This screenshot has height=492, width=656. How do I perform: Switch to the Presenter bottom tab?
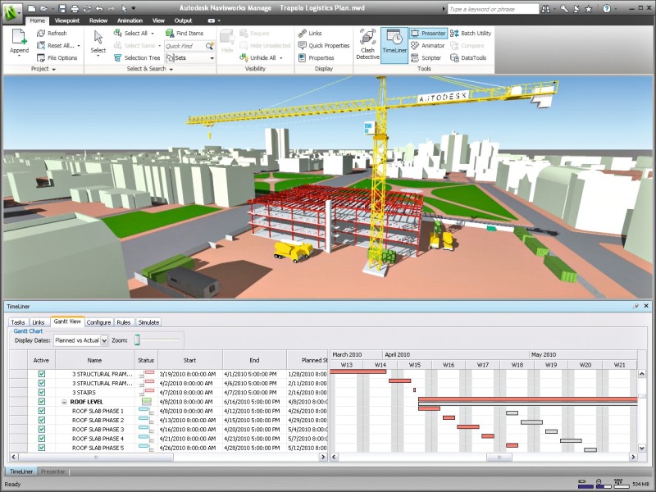53,471
